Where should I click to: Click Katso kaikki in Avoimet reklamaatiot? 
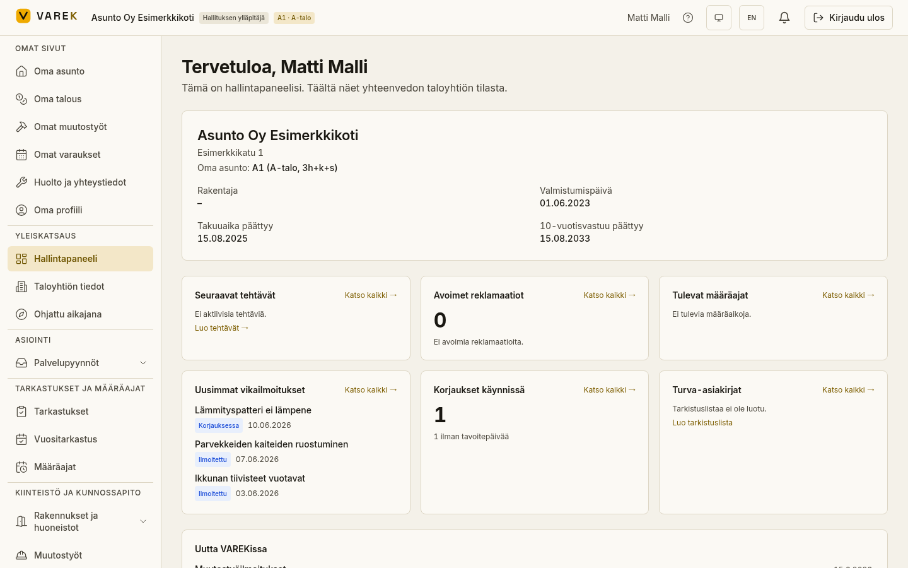(x=610, y=295)
